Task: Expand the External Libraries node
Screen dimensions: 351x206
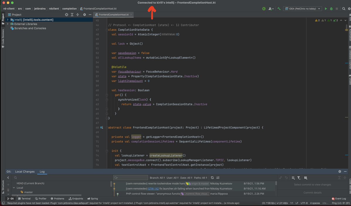Action: tap(8, 24)
